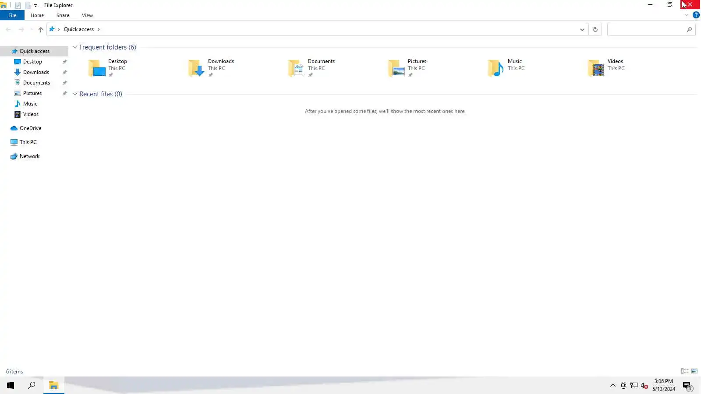701x394 pixels.
Task: Open the Action Center notifications icon
Action: point(687,386)
